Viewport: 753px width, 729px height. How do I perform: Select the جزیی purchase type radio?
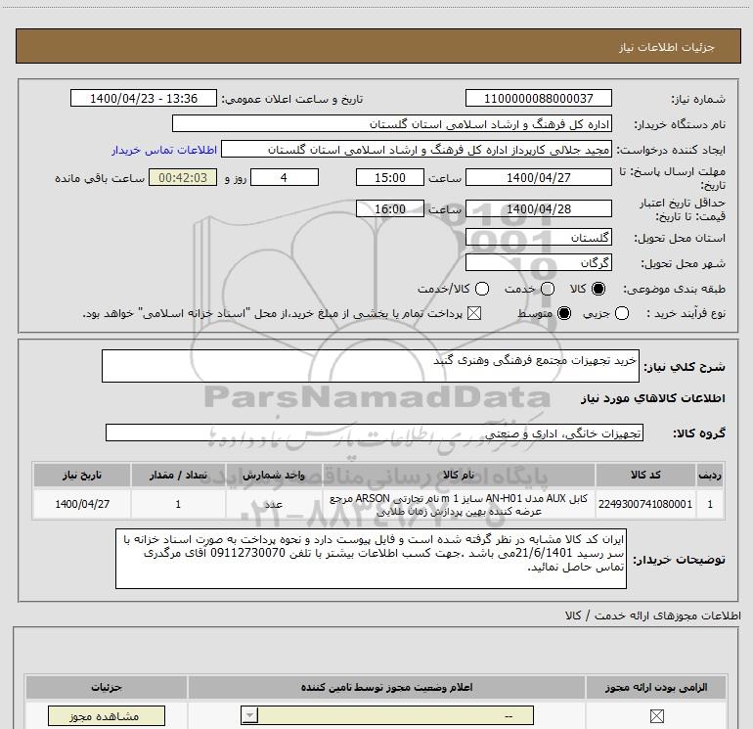(x=622, y=313)
